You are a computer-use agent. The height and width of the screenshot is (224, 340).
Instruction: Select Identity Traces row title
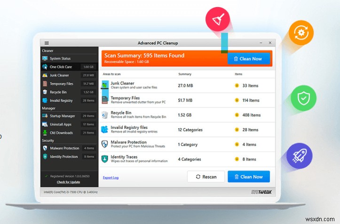pos(124,157)
